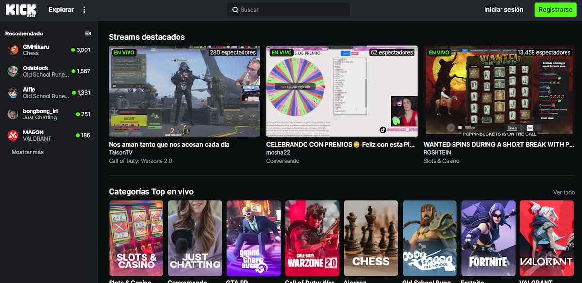Select the Slots & Casino category card
The height and width of the screenshot is (283, 582).
(136, 238)
